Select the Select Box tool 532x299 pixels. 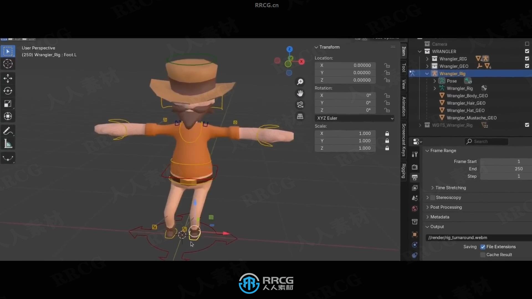coord(8,51)
